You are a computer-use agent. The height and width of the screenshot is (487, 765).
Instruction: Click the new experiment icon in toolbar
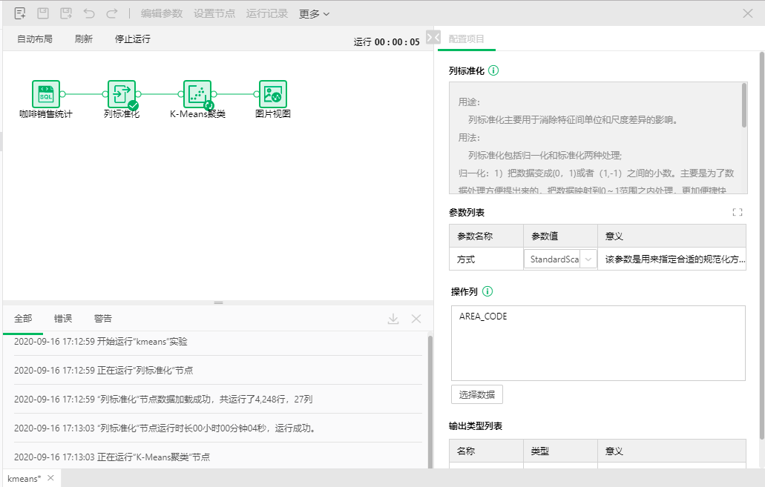21,13
